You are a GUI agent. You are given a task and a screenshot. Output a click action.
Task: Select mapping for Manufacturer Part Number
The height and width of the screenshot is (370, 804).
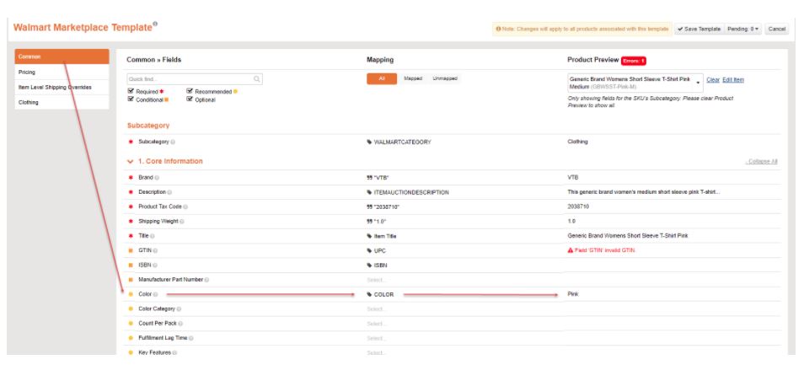click(x=377, y=280)
